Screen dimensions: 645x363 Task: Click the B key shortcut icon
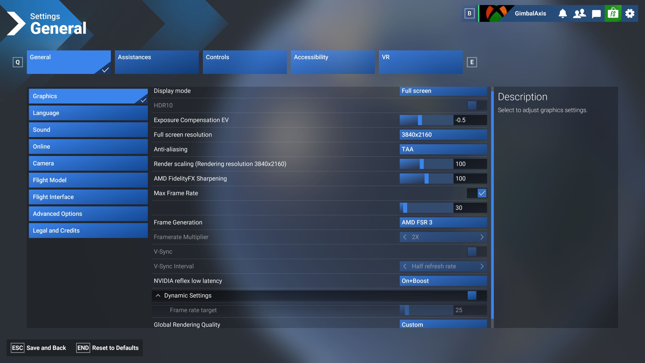click(469, 13)
